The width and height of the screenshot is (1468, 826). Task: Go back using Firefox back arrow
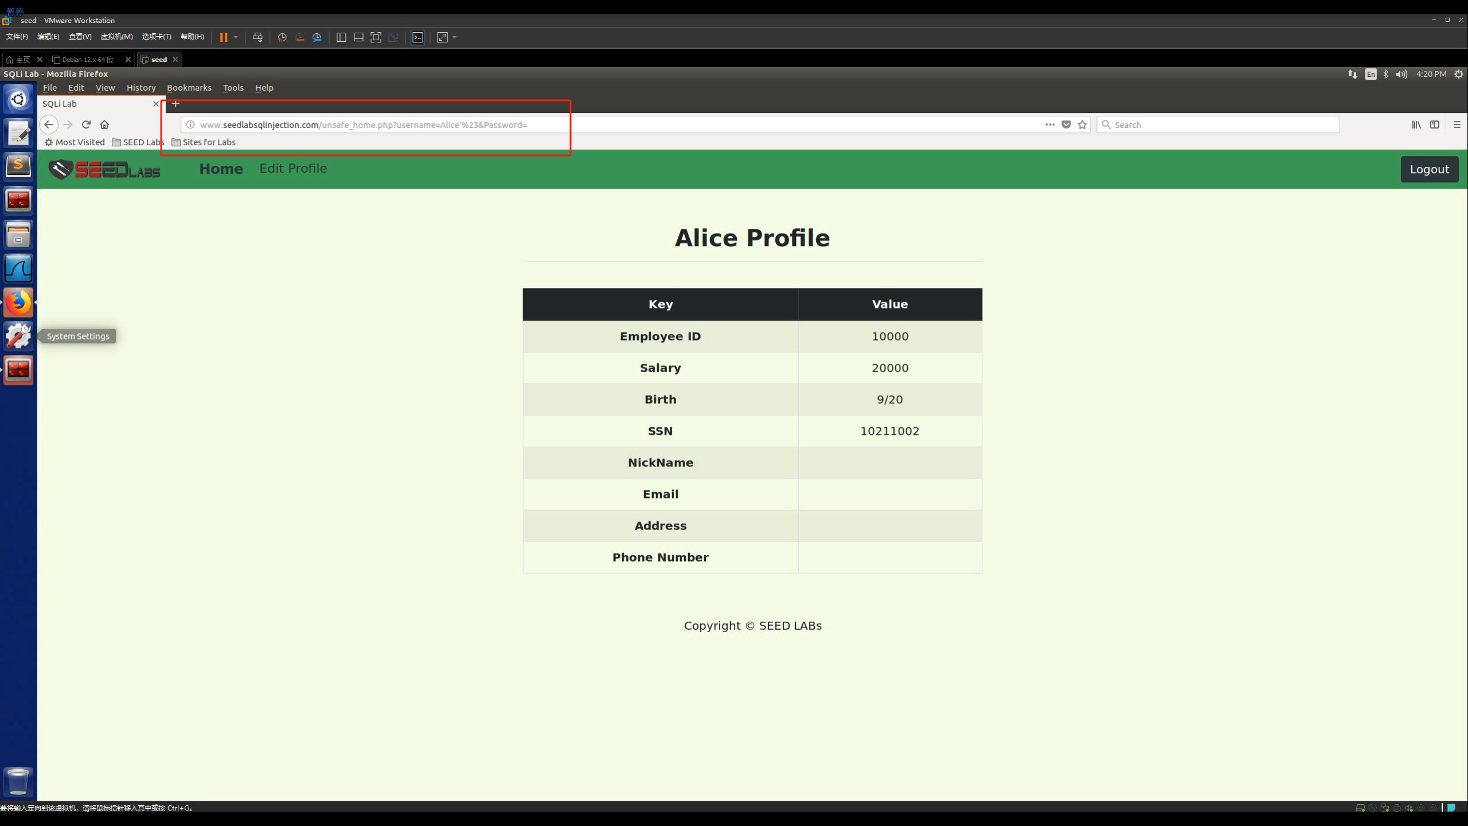click(49, 124)
